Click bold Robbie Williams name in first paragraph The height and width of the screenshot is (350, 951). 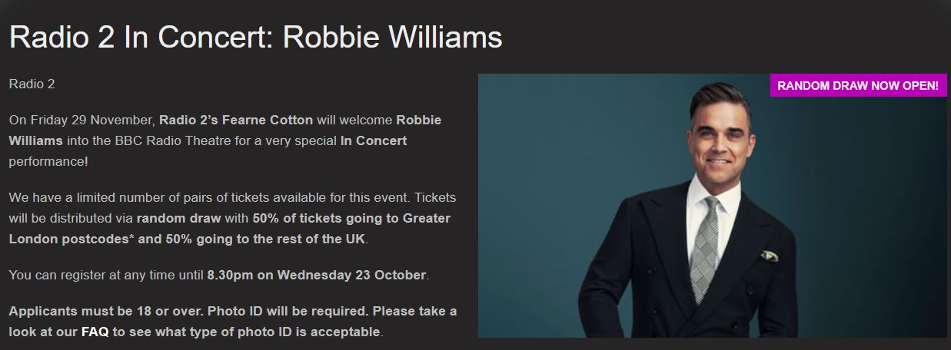[x=225, y=130]
